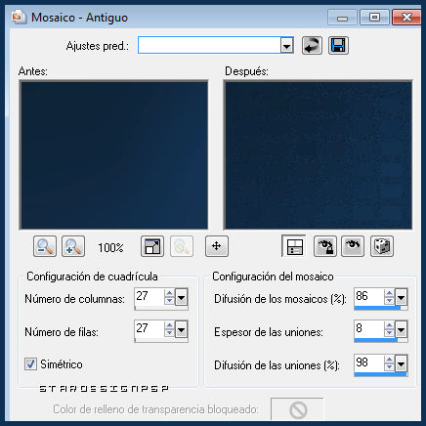
Task: Open the Espesor de las uniones dropdown arrow
Action: click(401, 330)
